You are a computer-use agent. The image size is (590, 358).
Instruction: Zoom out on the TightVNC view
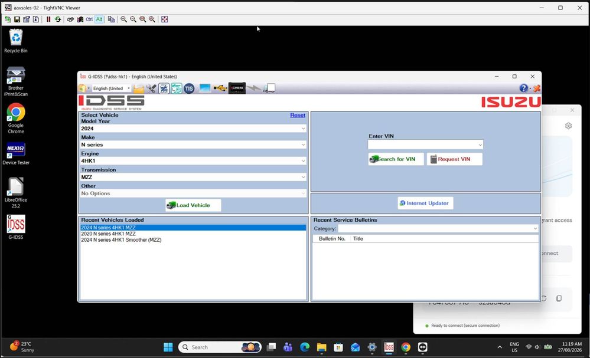(133, 19)
